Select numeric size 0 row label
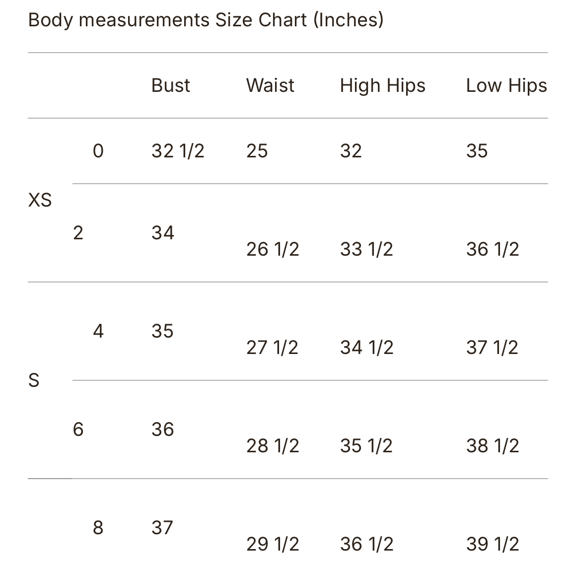 (x=98, y=151)
